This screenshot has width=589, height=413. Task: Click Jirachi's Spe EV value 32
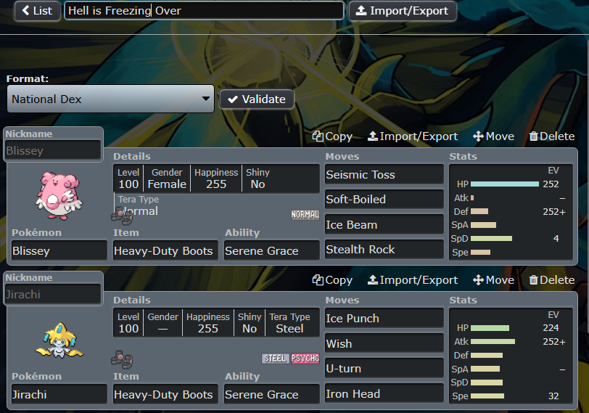[x=553, y=396]
